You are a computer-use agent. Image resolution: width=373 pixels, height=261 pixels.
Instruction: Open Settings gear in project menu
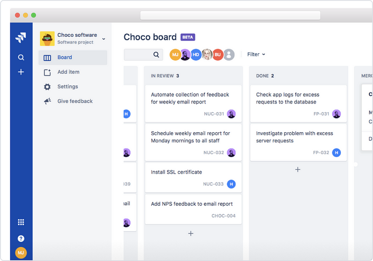coord(68,87)
